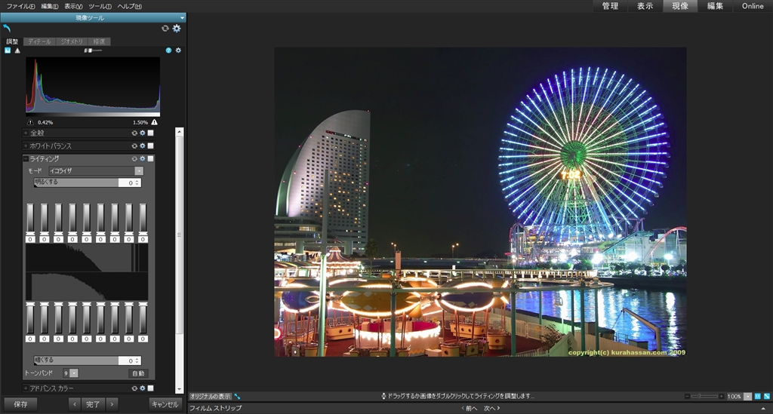Viewport: 773px width, 414px height.
Task: Click the 保存 button
Action: pyautogui.click(x=20, y=404)
